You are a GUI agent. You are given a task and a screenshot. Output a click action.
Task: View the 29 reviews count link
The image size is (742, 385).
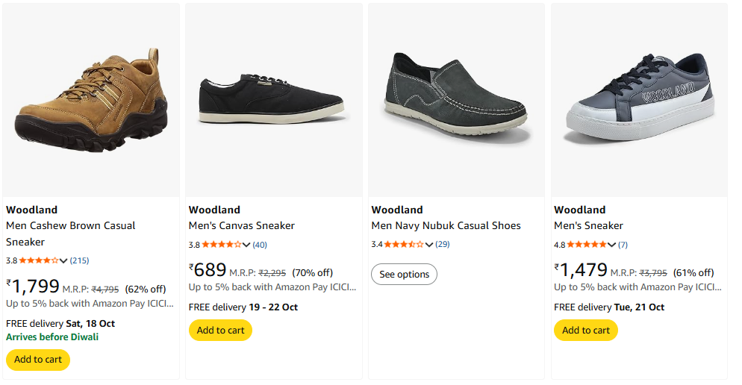click(443, 245)
